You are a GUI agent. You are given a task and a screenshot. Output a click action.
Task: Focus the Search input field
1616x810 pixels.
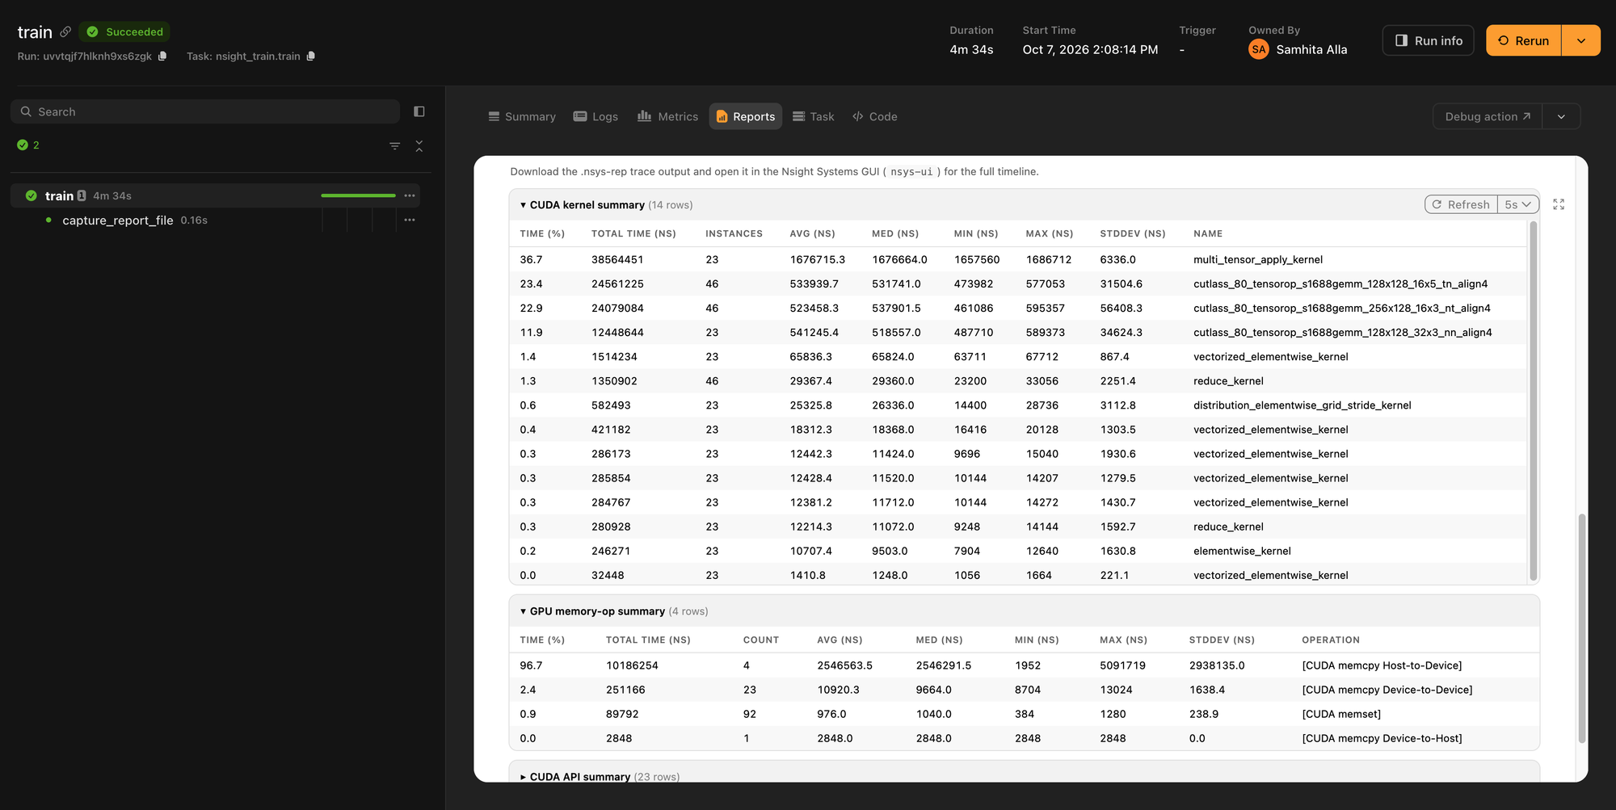205,111
